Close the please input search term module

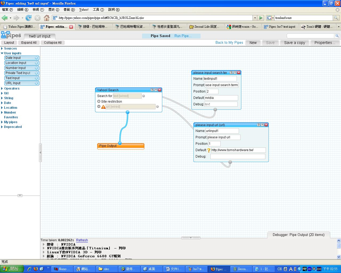[x=239, y=73]
